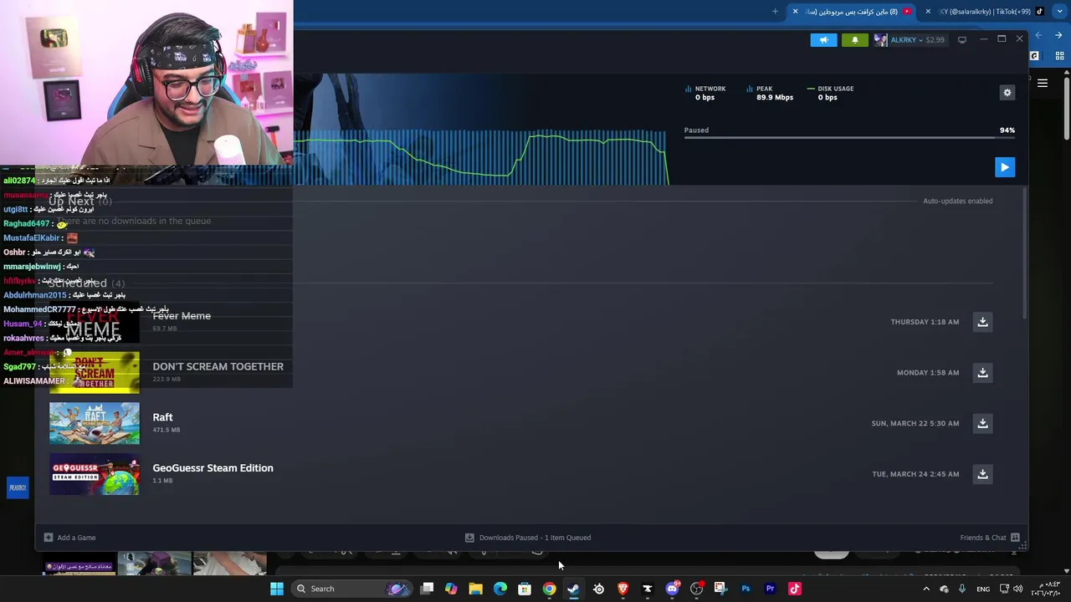The image size is (1071, 602).
Task: Select the Raft game title
Action: coord(162,417)
